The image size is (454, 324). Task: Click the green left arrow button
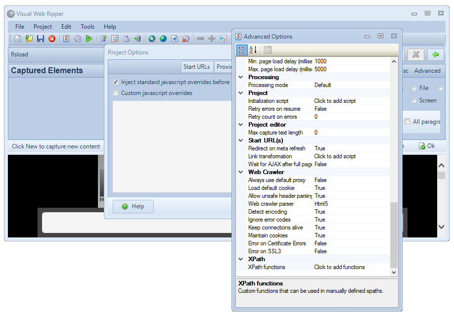pos(435,54)
